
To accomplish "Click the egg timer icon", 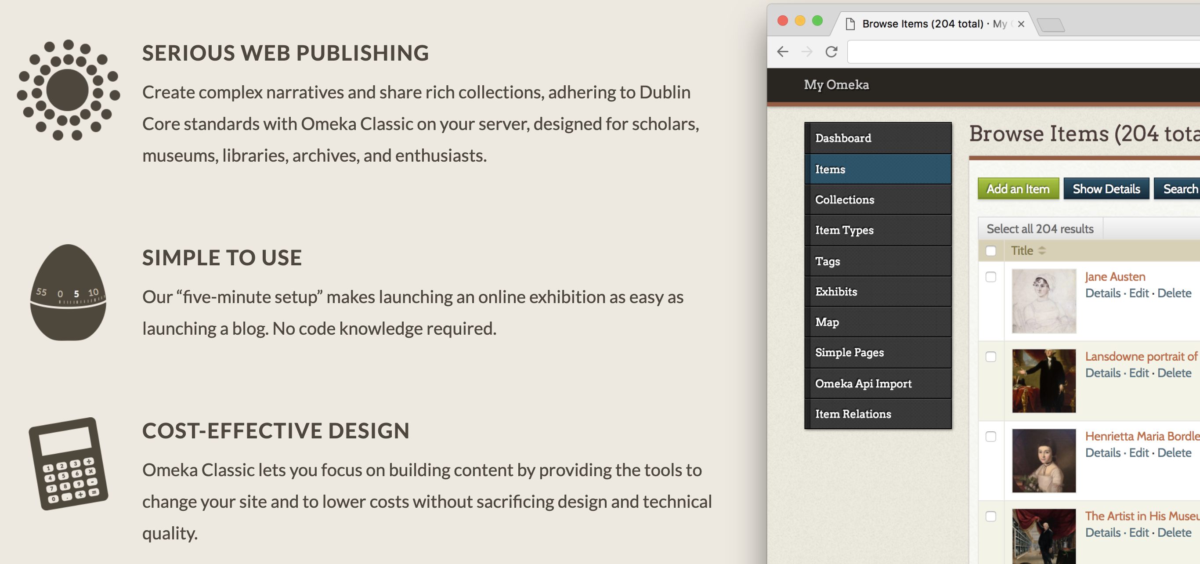I will point(68,293).
